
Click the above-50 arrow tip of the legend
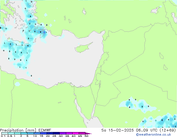(88, 133)
